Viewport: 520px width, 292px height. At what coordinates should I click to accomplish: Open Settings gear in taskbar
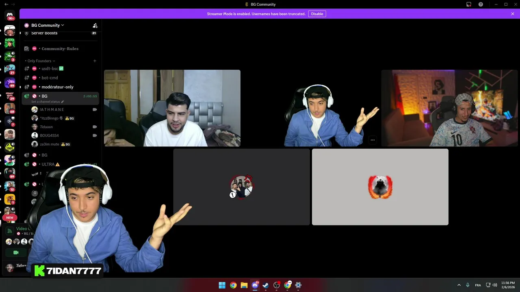(298, 285)
